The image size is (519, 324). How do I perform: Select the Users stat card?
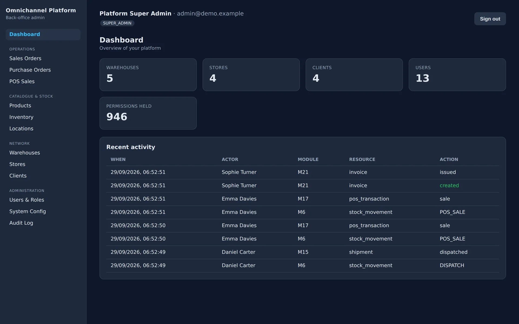click(457, 75)
